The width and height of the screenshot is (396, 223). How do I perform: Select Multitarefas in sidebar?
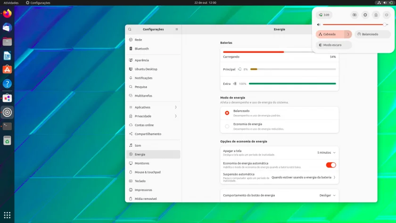153,96
